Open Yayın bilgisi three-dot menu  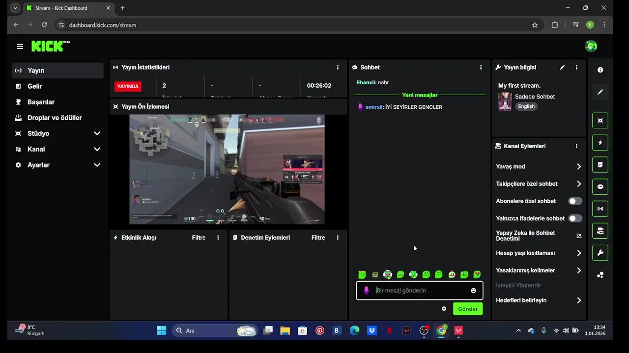(x=576, y=67)
